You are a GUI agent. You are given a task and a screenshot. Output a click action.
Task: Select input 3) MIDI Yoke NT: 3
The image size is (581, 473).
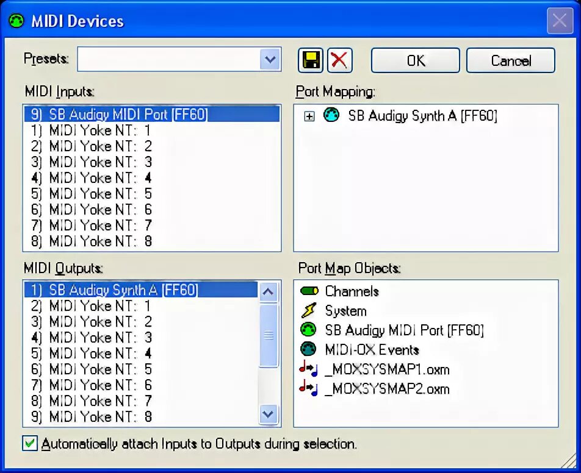click(151, 162)
